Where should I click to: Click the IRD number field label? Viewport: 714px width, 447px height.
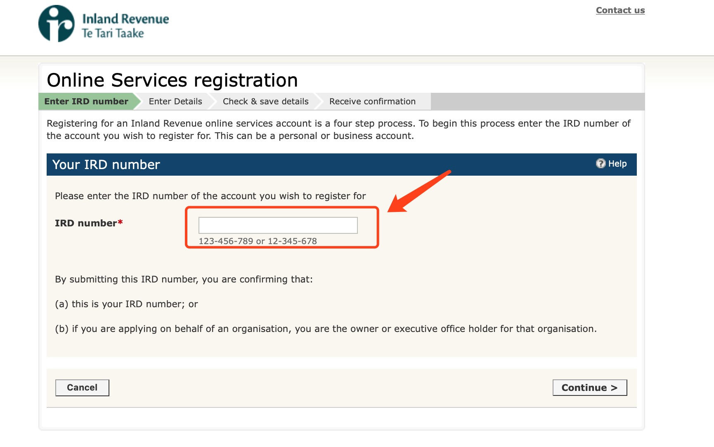tap(86, 223)
